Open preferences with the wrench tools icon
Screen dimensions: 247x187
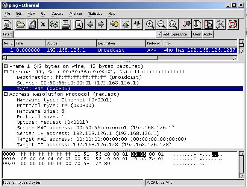pyautogui.click(x=220, y=25)
